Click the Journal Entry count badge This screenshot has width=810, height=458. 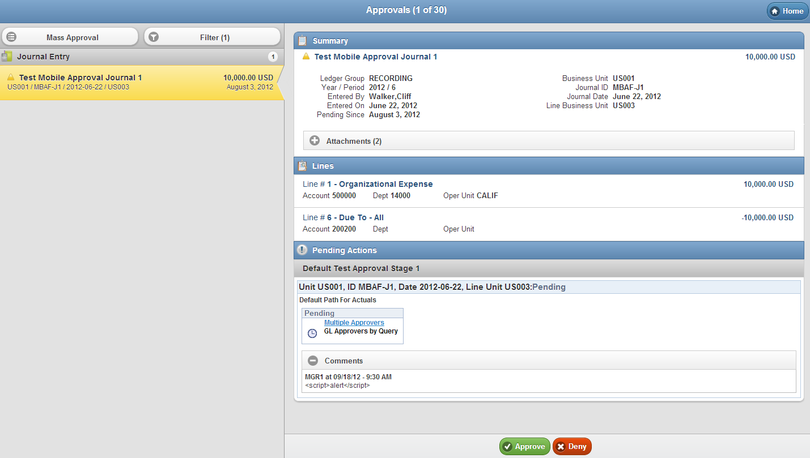point(273,57)
